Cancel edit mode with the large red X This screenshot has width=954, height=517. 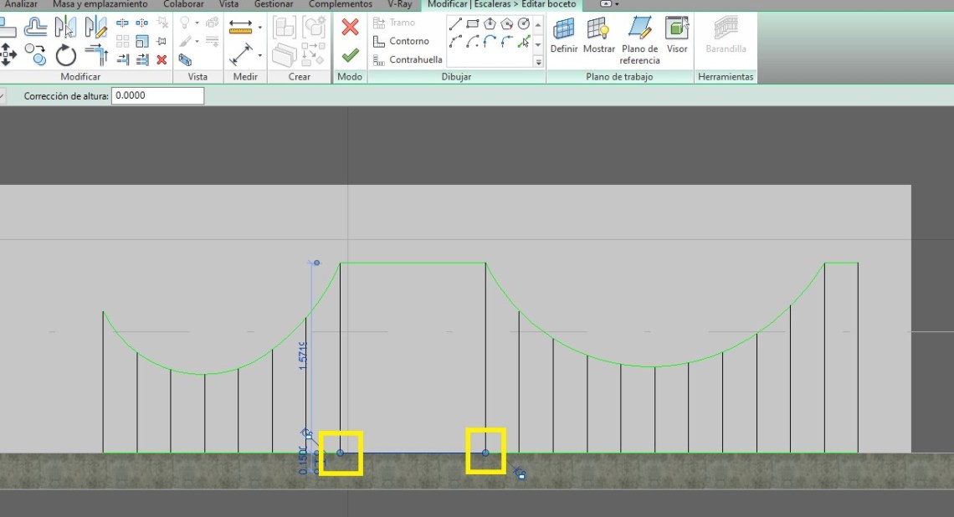tap(350, 27)
